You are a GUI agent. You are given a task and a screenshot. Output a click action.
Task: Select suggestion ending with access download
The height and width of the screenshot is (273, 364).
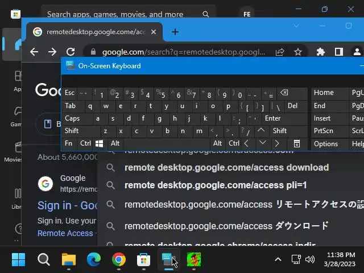[x=230, y=167]
